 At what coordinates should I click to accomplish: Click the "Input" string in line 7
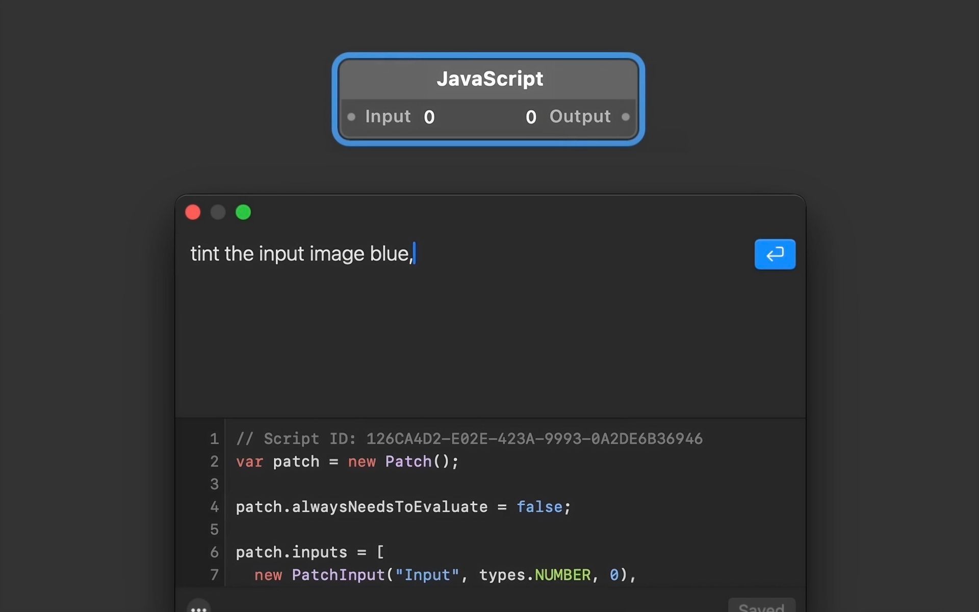427,575
